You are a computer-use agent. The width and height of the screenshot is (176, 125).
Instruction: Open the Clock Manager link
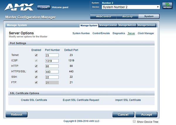[x=146, y=33]
